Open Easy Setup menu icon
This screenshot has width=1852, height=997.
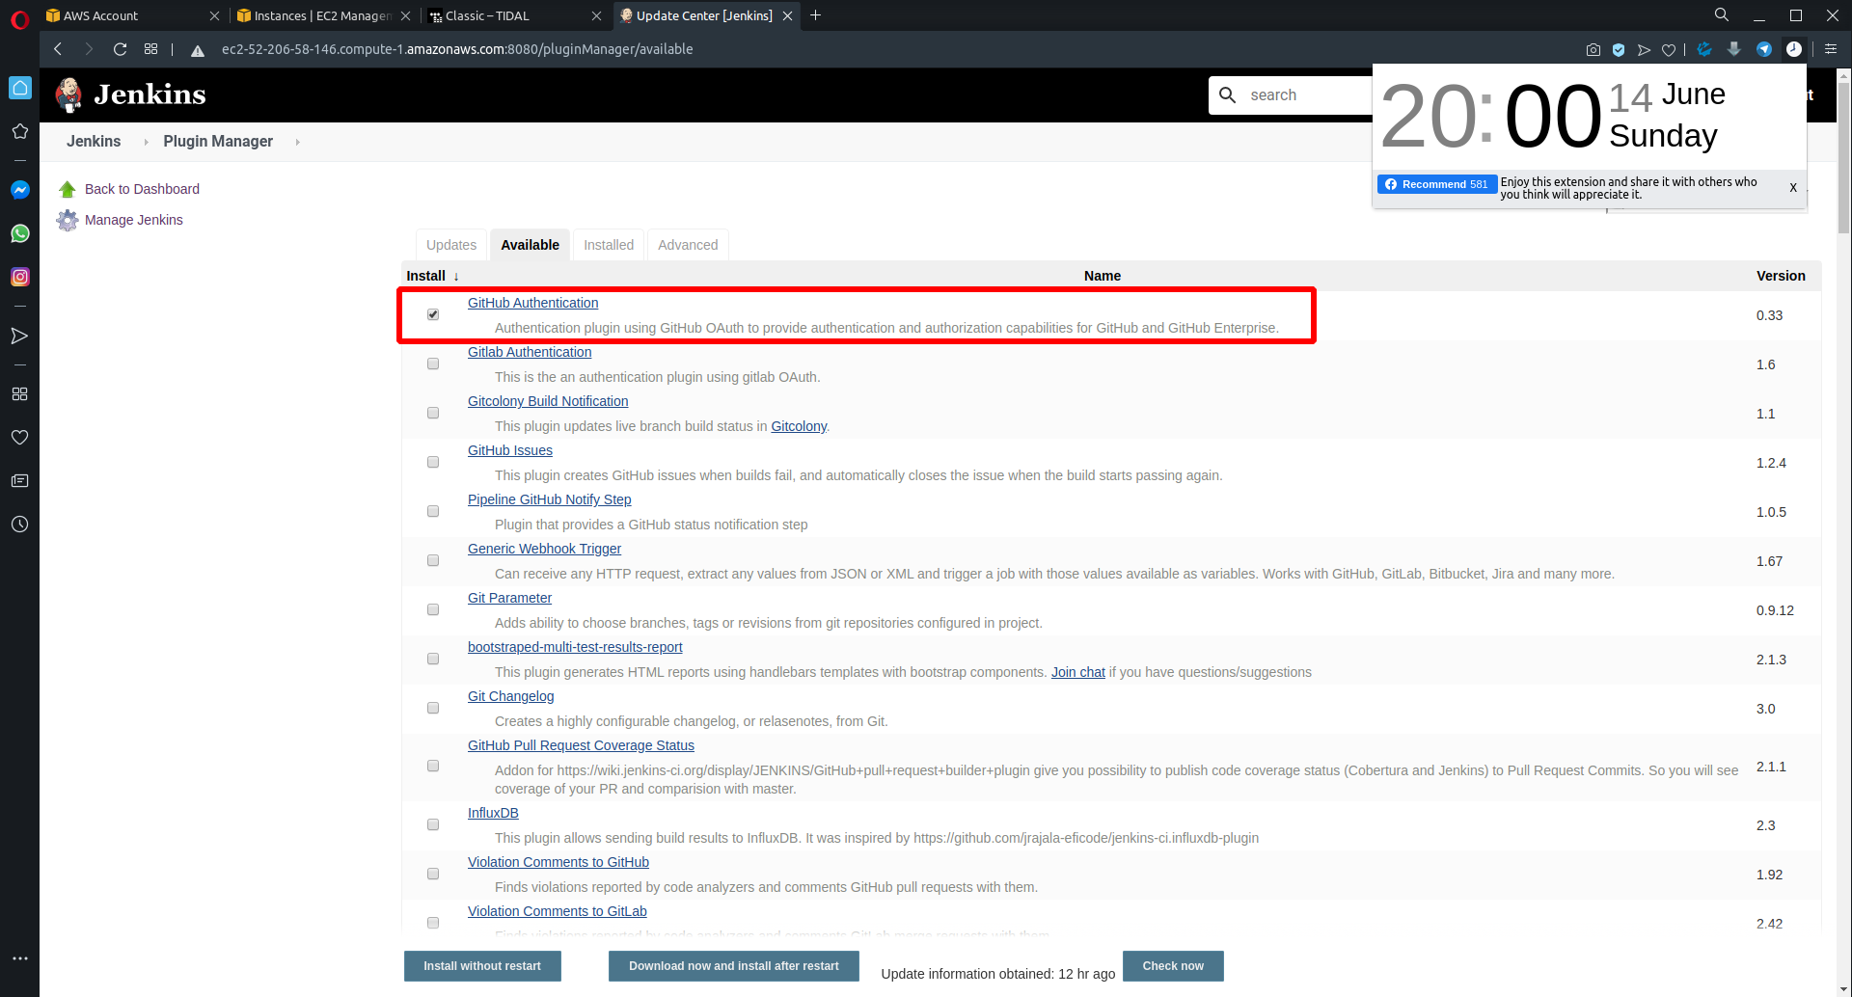click(1831, 49)
